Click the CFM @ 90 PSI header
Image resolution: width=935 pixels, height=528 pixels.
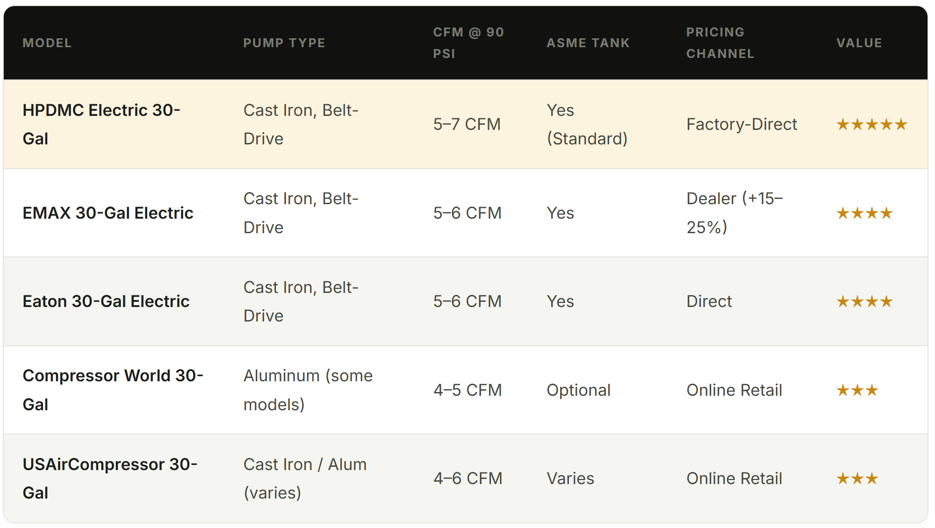(468, 43)
